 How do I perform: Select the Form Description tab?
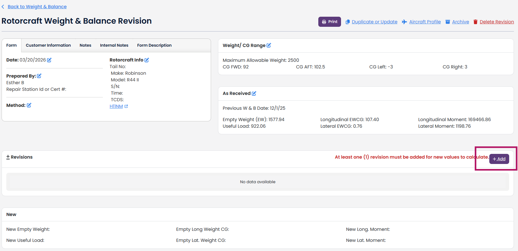154,45
